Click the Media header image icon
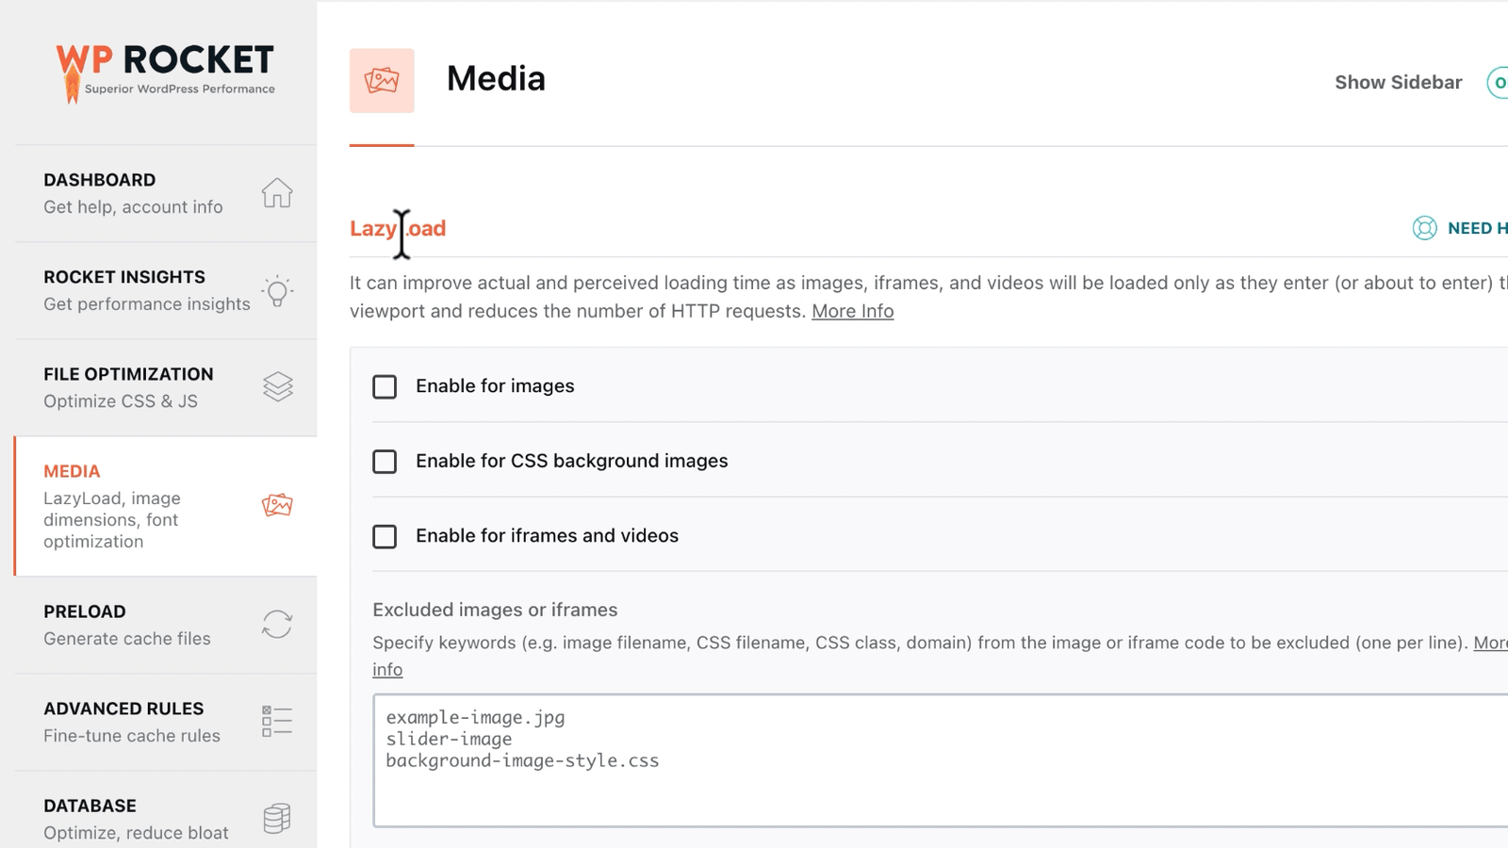The image size is (1508, 848). tap(382, 81)
